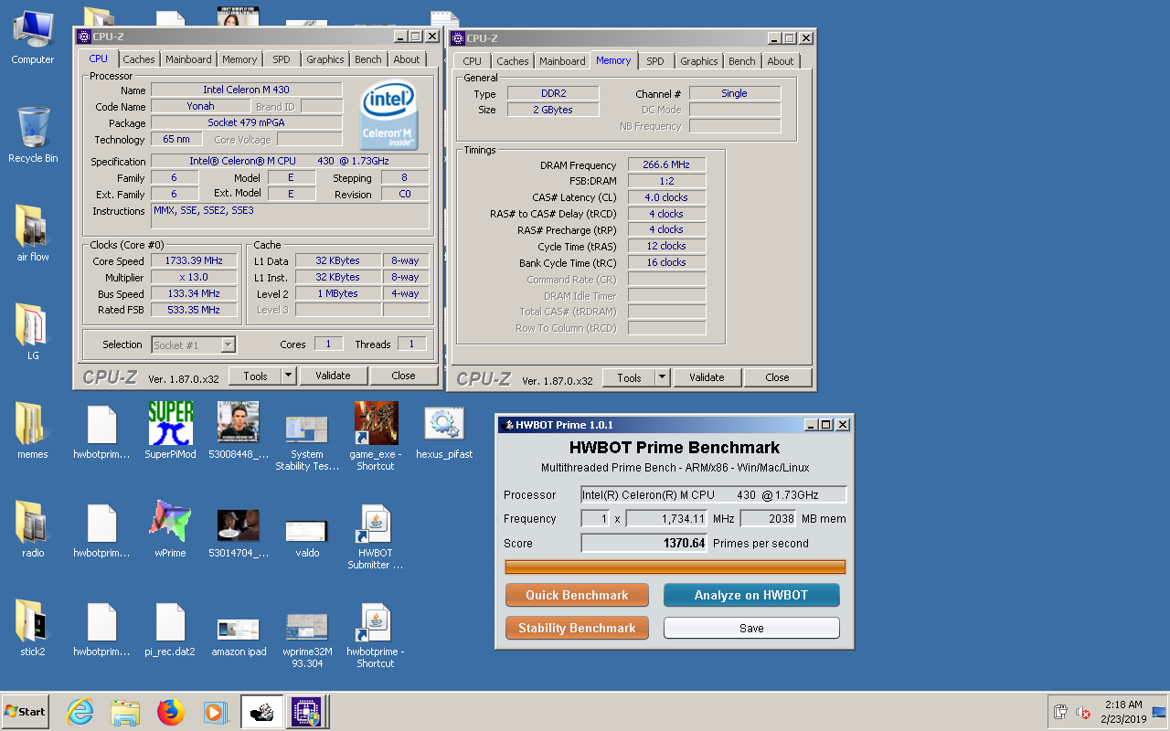Launch the wPrime desktop icon
This screenshot has width=1170, height=731.
[170, 530]
